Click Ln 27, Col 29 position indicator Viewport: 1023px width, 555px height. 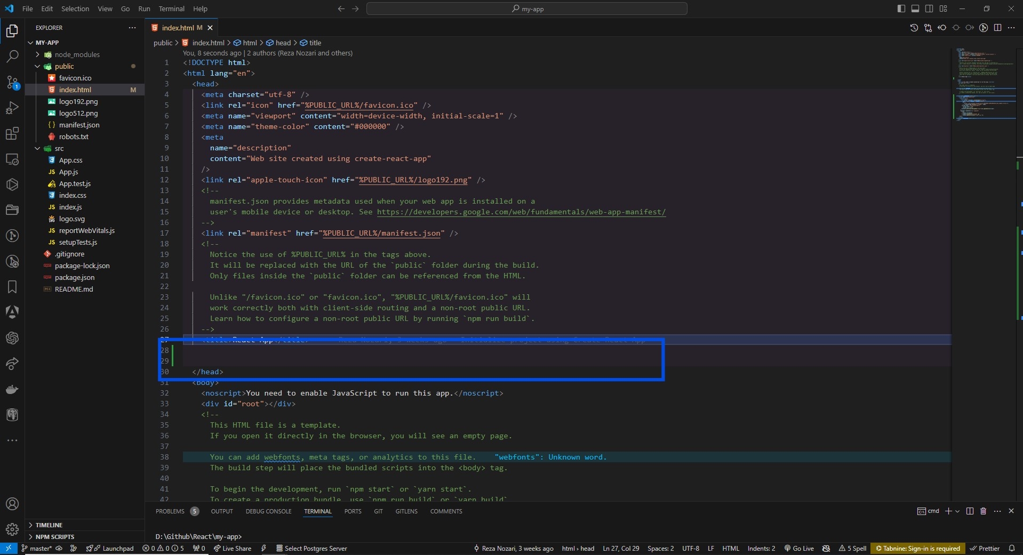click(x=621, y=548)
